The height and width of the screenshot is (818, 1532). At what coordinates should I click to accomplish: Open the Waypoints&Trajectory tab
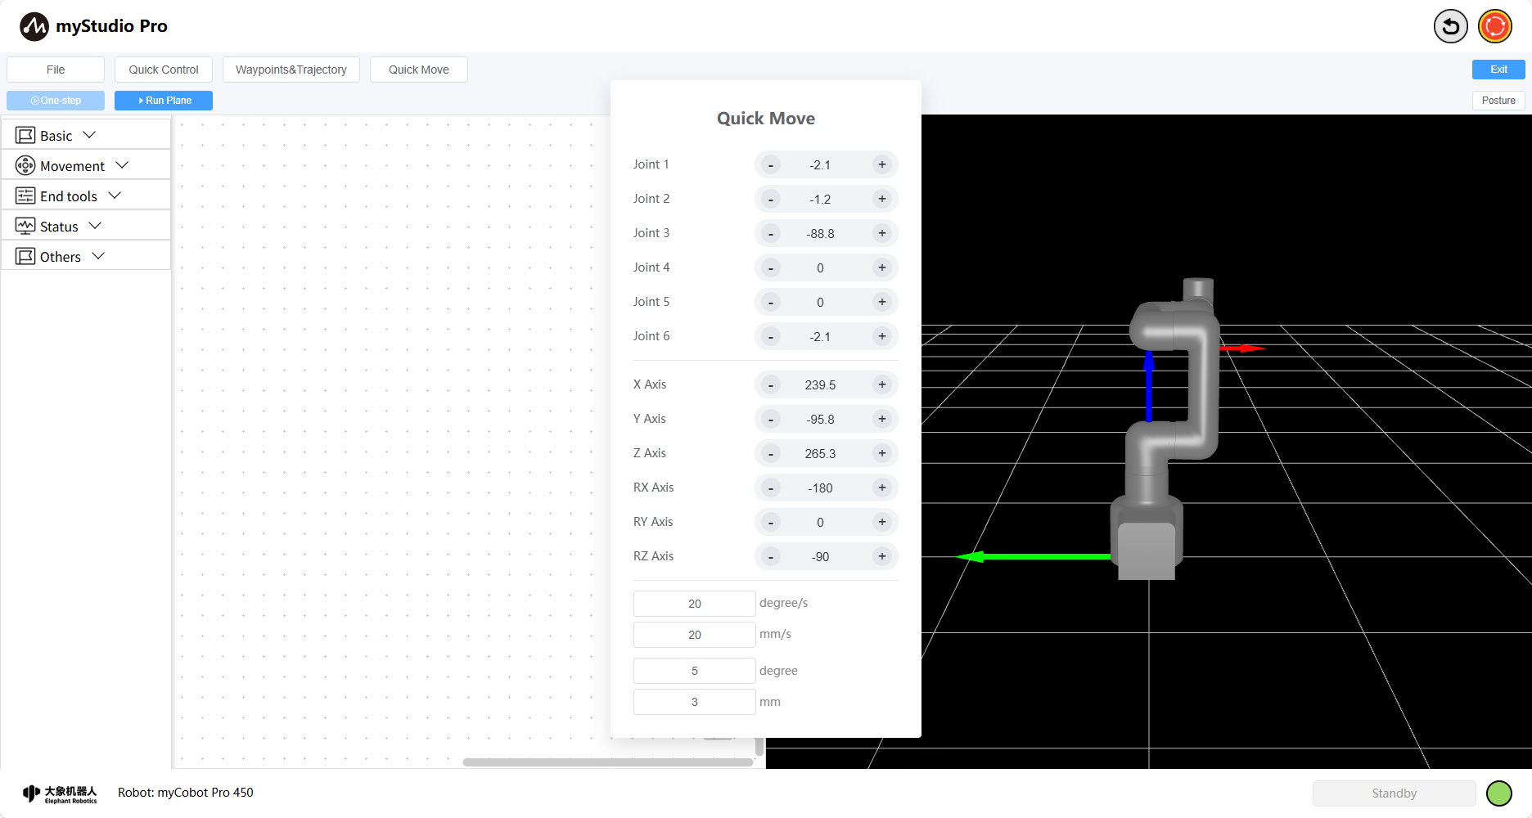pyautogui.click(x=291, y=70)
